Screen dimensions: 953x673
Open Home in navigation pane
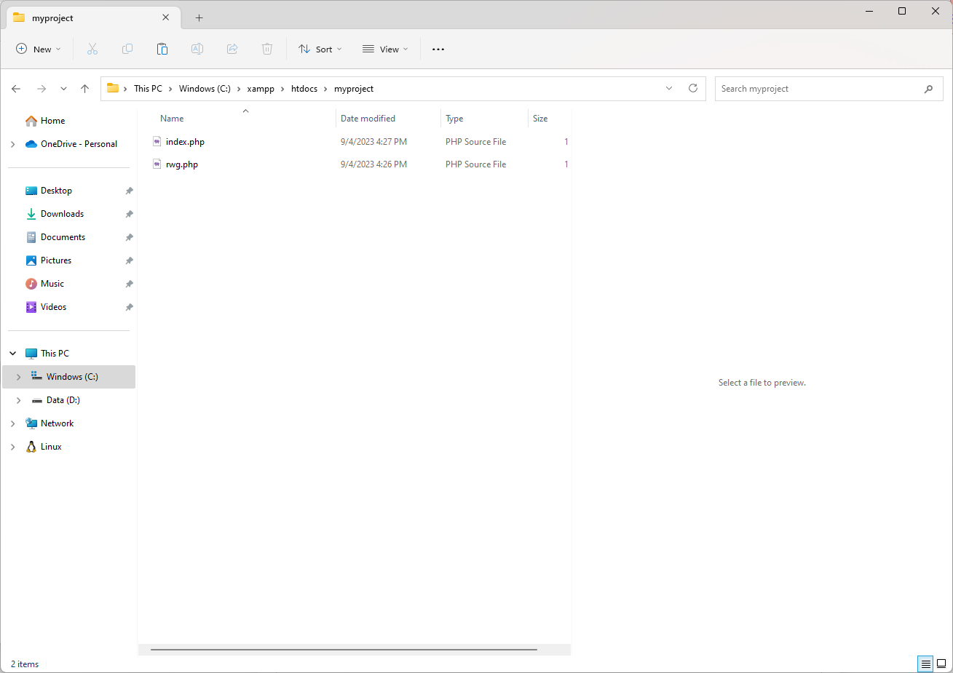(52, 121)
